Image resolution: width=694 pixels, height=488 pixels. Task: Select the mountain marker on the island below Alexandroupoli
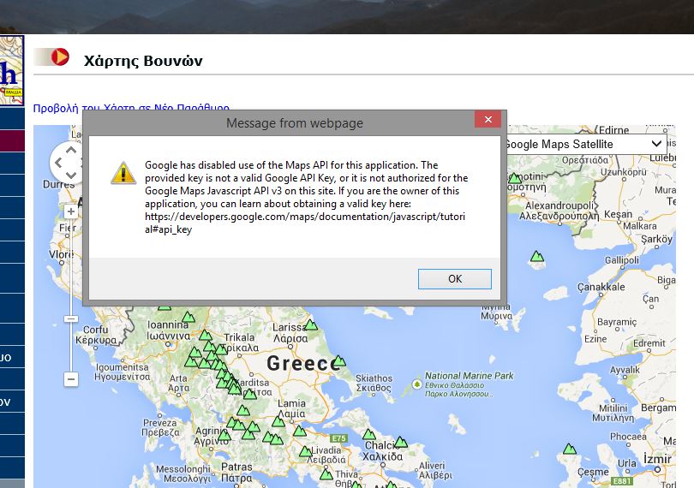click(x=537, y=256)
